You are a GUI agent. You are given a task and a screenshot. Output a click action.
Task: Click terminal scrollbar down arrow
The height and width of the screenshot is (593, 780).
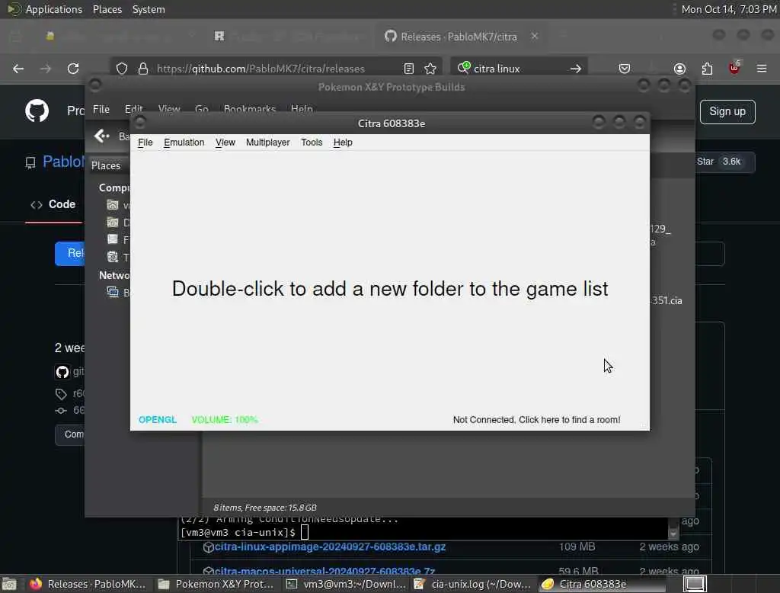[x=673, y=534]
